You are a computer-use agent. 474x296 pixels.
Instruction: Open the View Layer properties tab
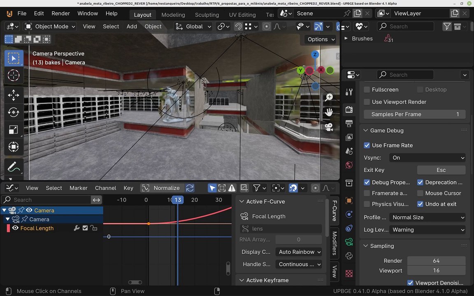click(349, 137)
